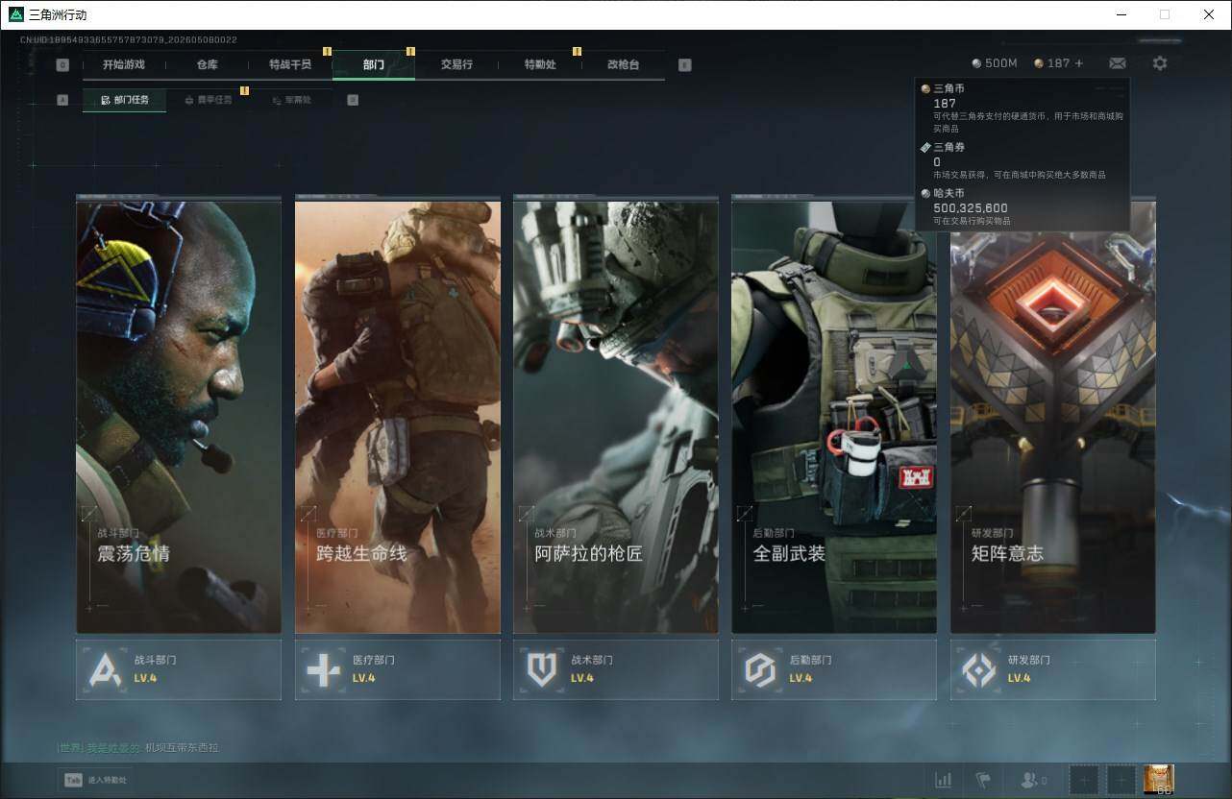Screen dimensions: 1232x799
Task: Click the 战术部门 LV.4 button
Action: [616, 669]
